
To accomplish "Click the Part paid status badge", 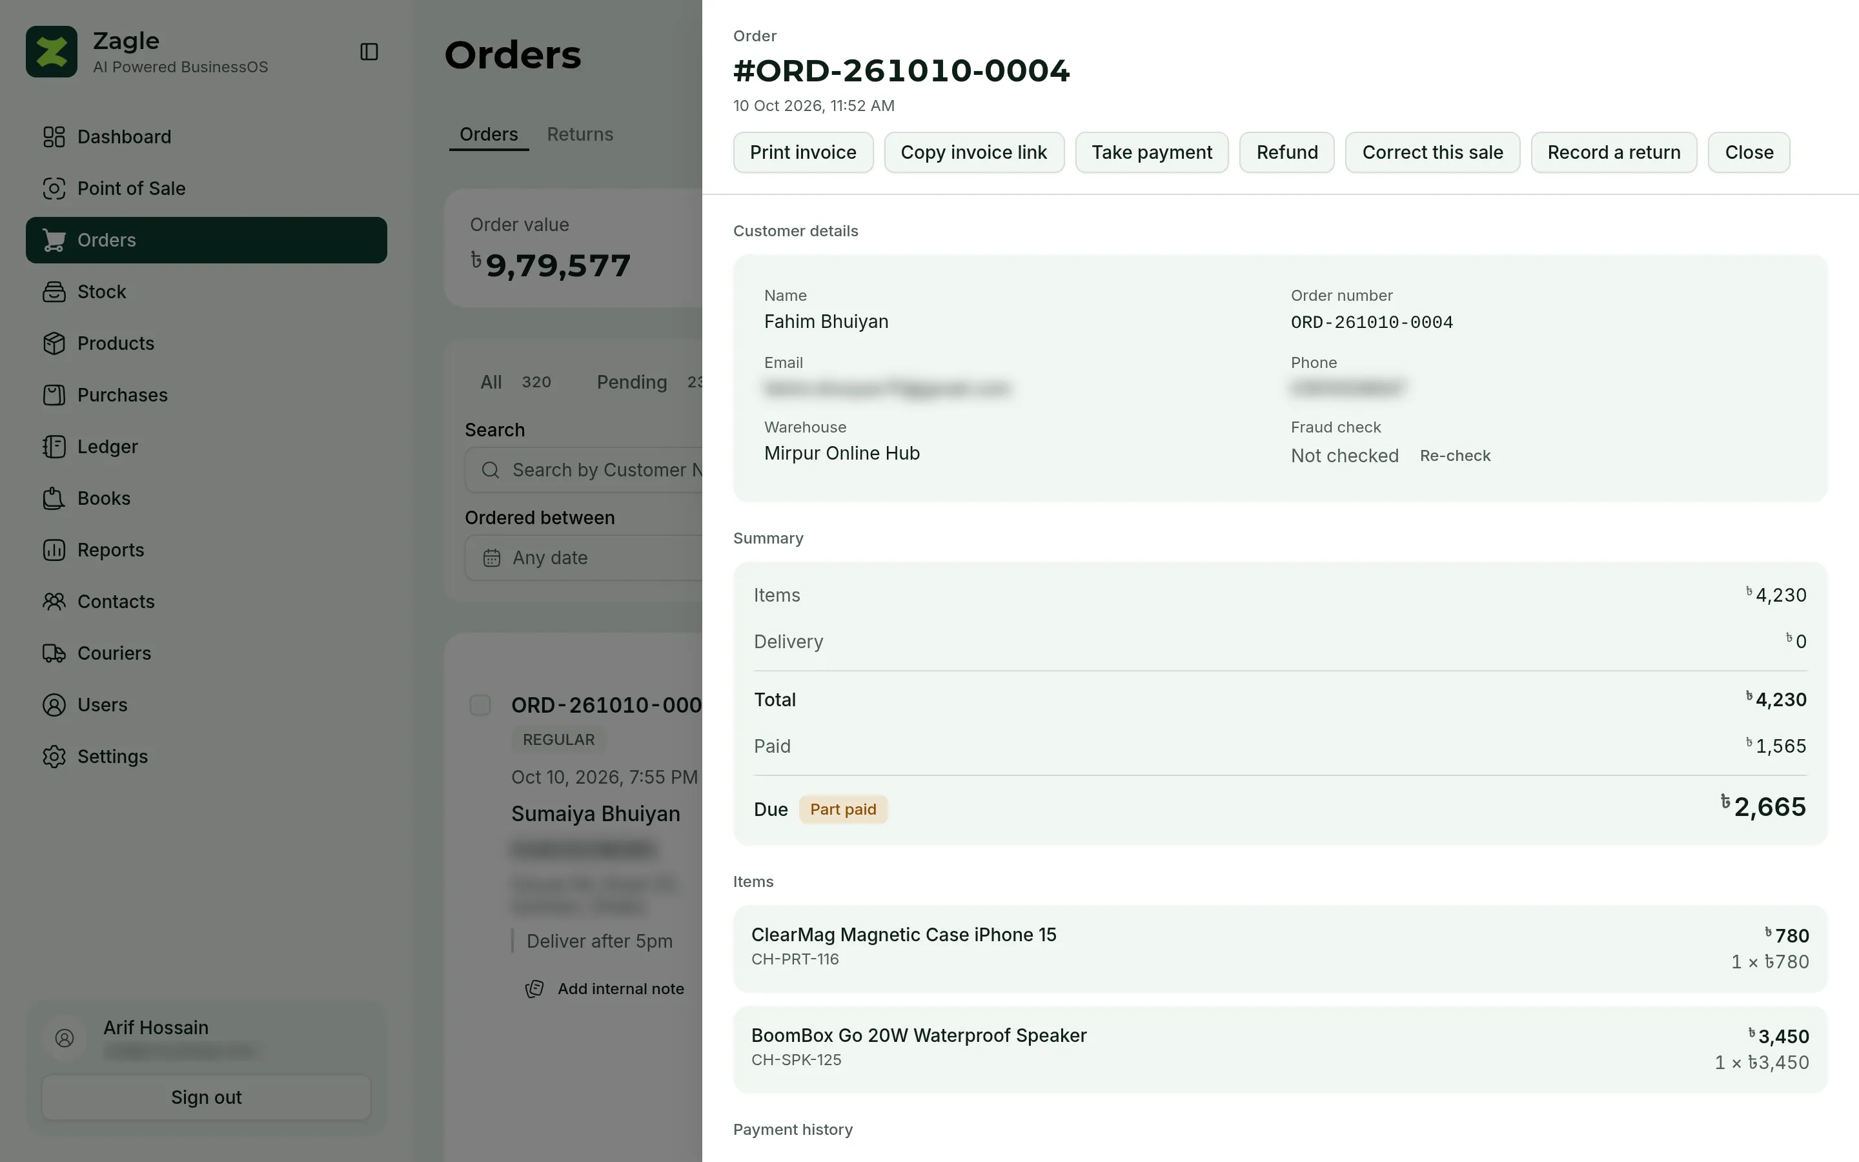I will [x=843, y=810].
